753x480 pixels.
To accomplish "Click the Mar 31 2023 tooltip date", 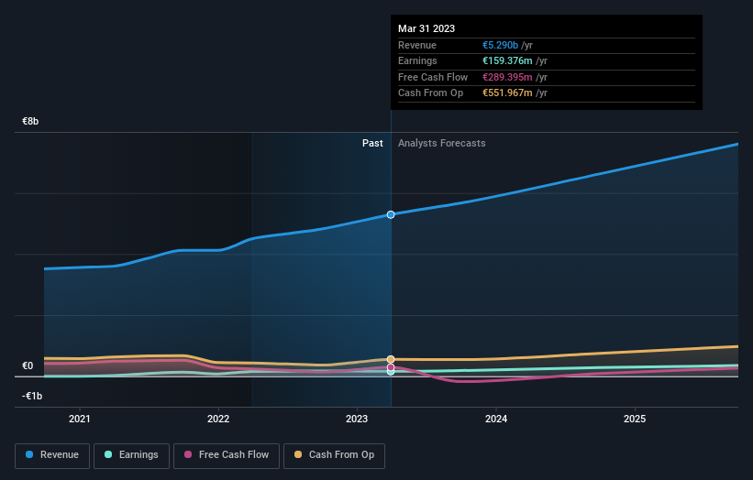I will [x=426, y=28].
